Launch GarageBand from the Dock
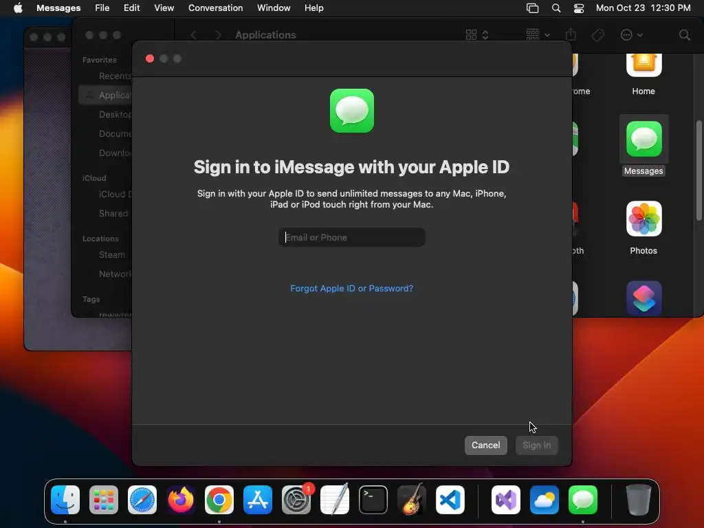Viewport: 704px width, 528px height. click(412, 500)
